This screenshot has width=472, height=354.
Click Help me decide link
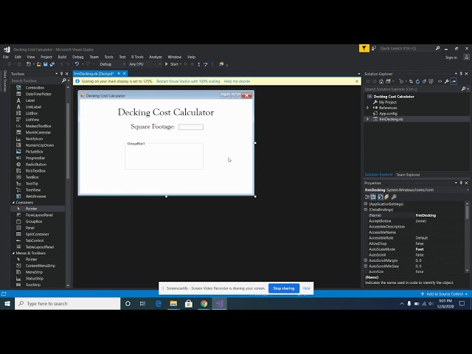[x=237, y=81]
